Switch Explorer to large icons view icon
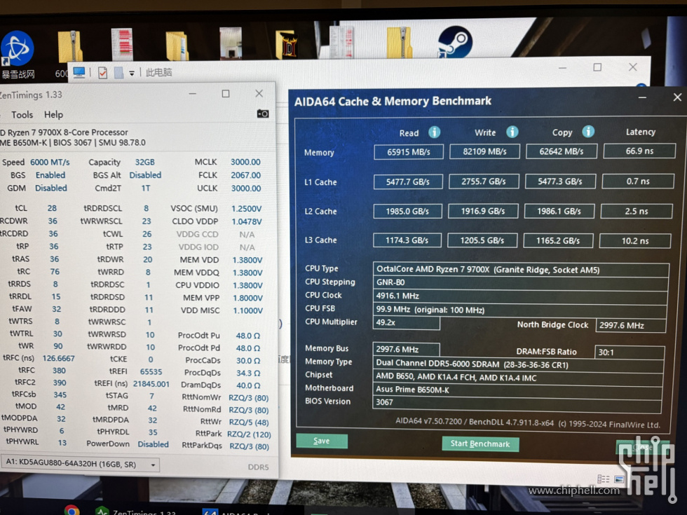Viewport: 687px width, 515px height. 619,479
